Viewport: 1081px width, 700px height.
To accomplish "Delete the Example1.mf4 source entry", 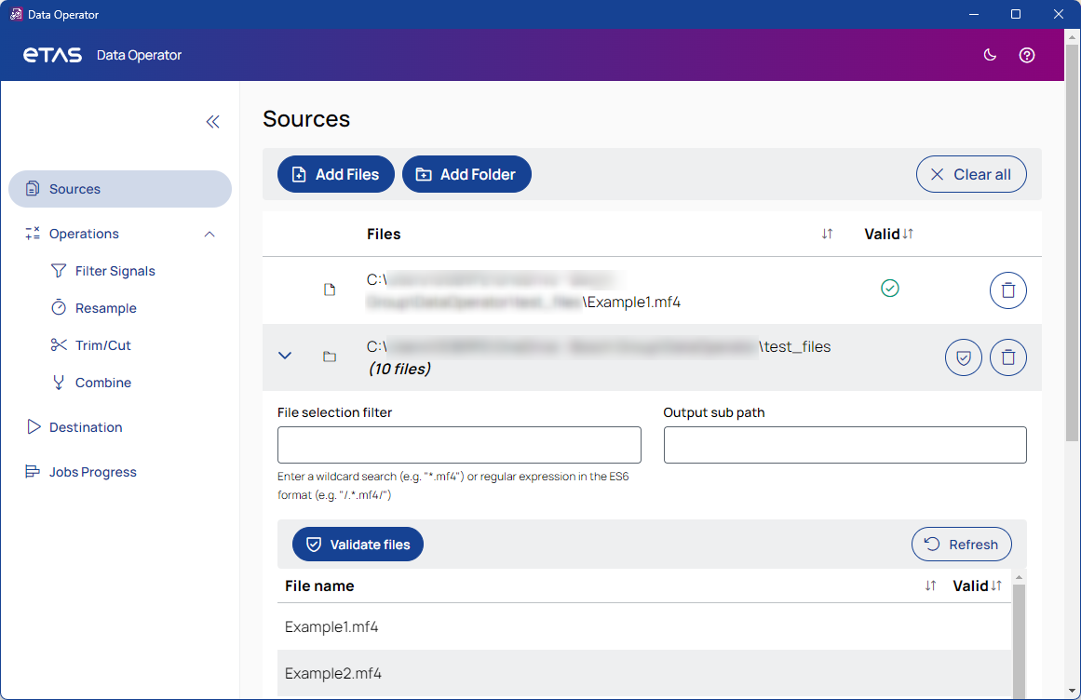I will pyautogui.click(x=1007, y=290).
